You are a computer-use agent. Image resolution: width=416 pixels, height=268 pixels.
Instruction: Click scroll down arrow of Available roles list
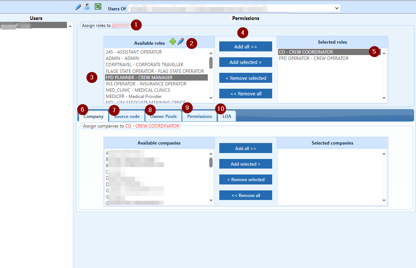[211, 98]
